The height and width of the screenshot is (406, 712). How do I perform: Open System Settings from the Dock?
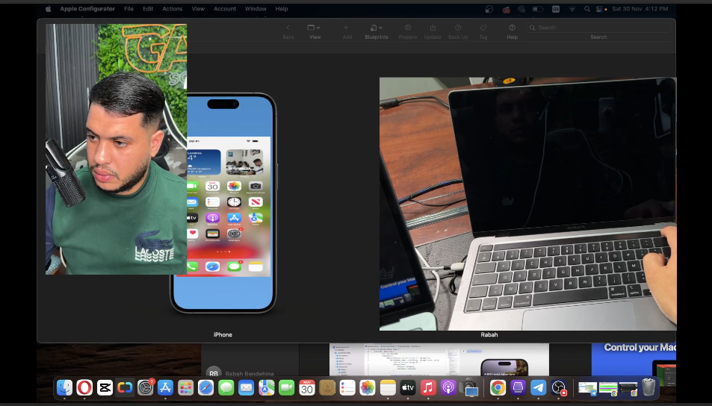point(145,387)
